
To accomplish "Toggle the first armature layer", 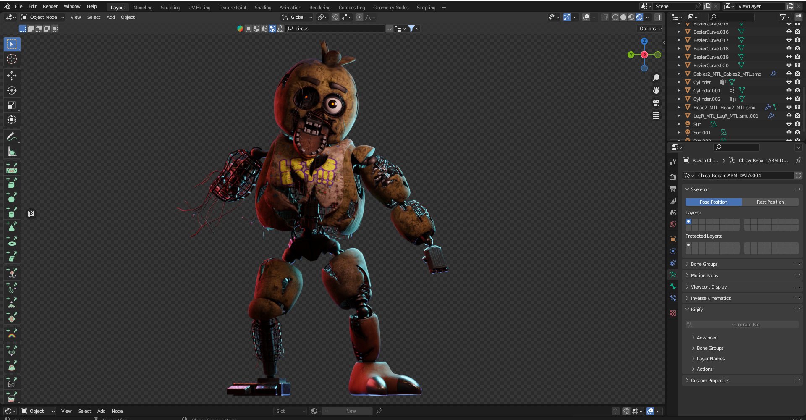I will (x=688, y=221).
